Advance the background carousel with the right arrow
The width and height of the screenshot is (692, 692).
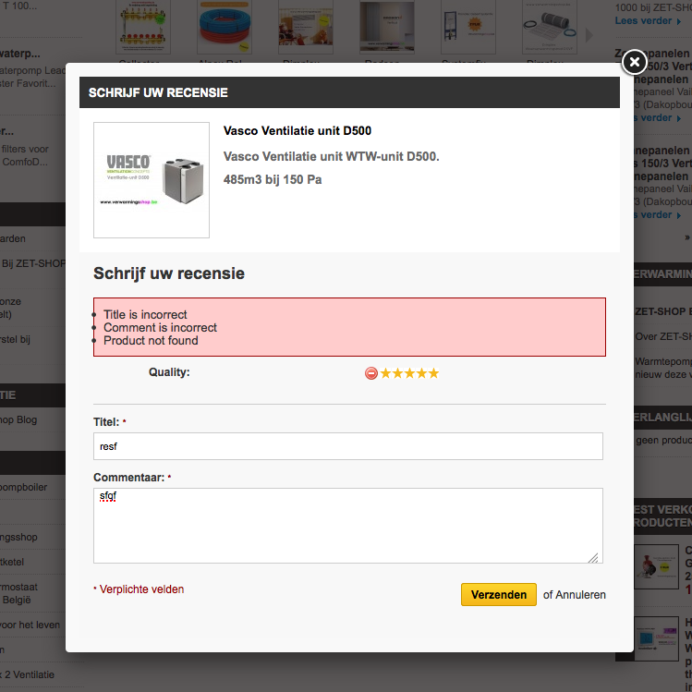tap(589, 35)
